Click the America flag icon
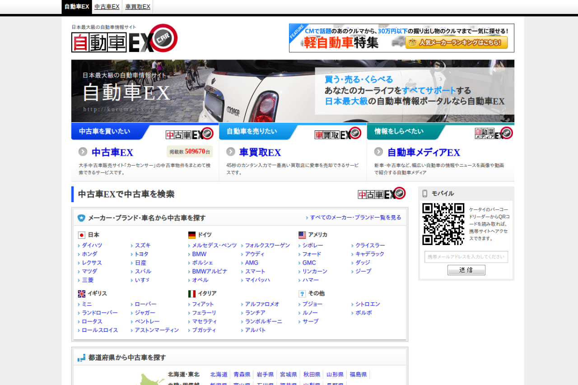Image resolution: width=578 pixels, height=385 pixels. click(302, 235)
